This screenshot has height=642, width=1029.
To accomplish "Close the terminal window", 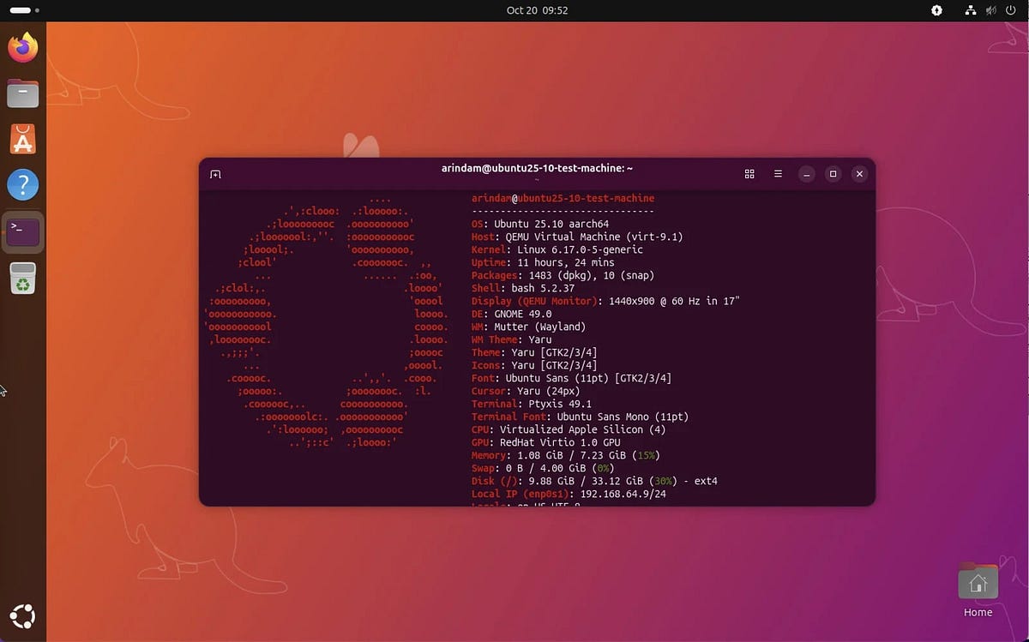I will pyautogui.click(x=859, y=174).
